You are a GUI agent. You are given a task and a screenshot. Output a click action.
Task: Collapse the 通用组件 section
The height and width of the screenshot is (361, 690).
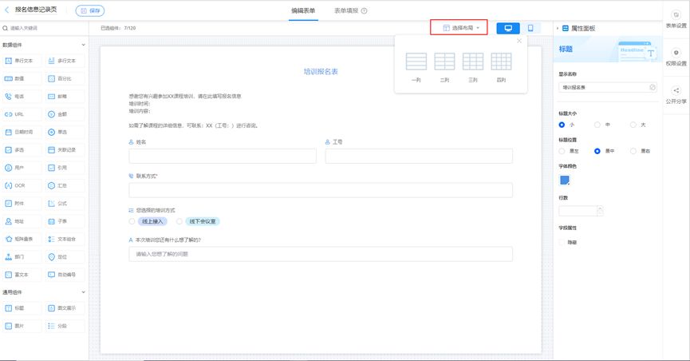point(83,292)
